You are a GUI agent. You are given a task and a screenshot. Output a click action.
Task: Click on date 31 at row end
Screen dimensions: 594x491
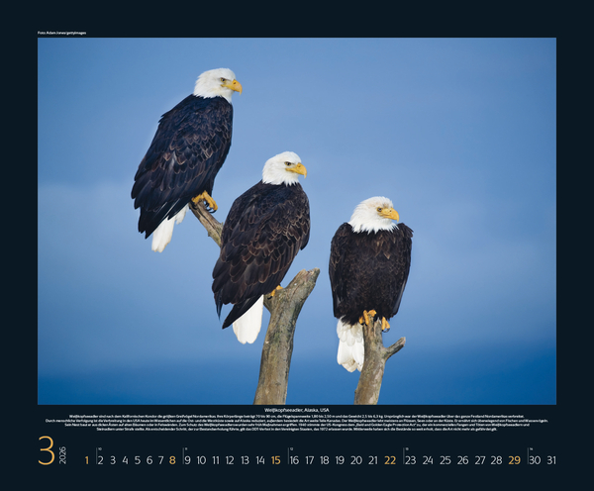[x=551, y=459]
